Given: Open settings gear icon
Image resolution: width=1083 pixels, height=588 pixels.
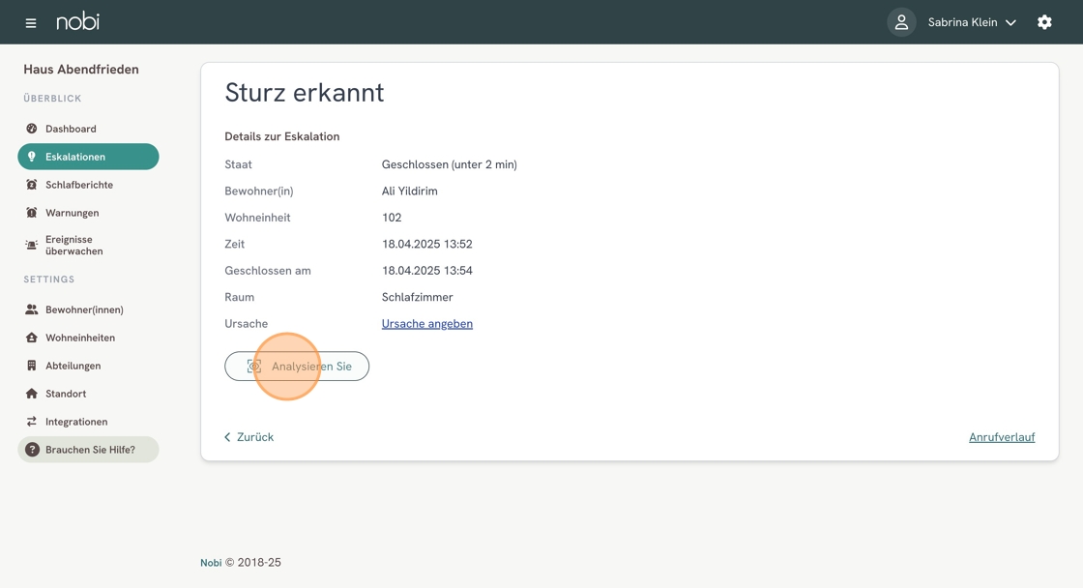Looking at the screenshot, I should 1044,22.
